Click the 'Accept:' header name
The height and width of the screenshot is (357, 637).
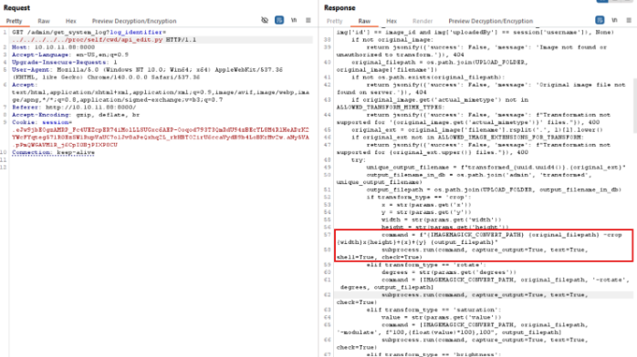tap(25, 85)
